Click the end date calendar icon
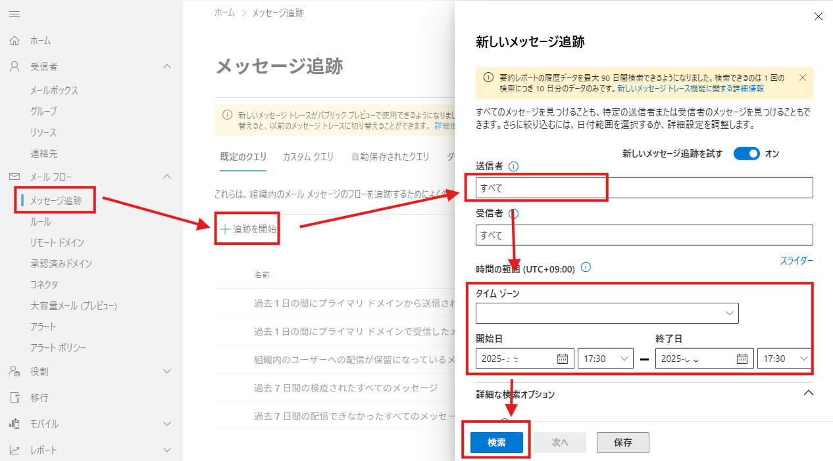 [742, 359]
